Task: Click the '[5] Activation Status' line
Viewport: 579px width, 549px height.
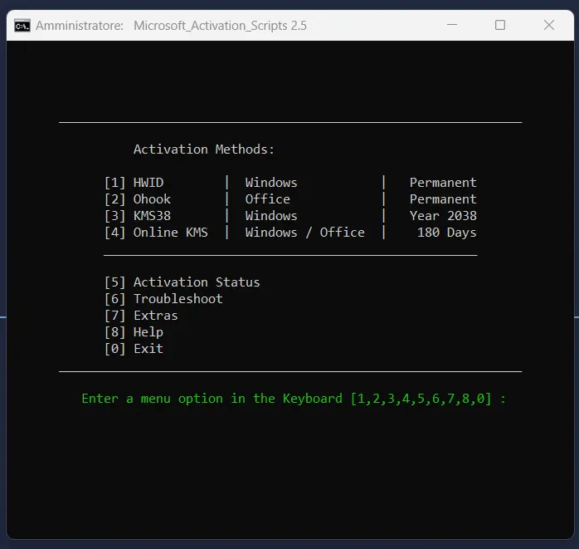Action: [182, 282]
